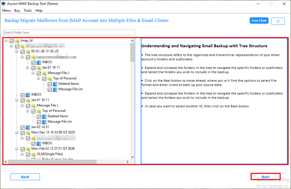Image resolution: width=291 pixels, height=189 pixels.
Task: Proceed with the Next button
Action: coord(265,177)
